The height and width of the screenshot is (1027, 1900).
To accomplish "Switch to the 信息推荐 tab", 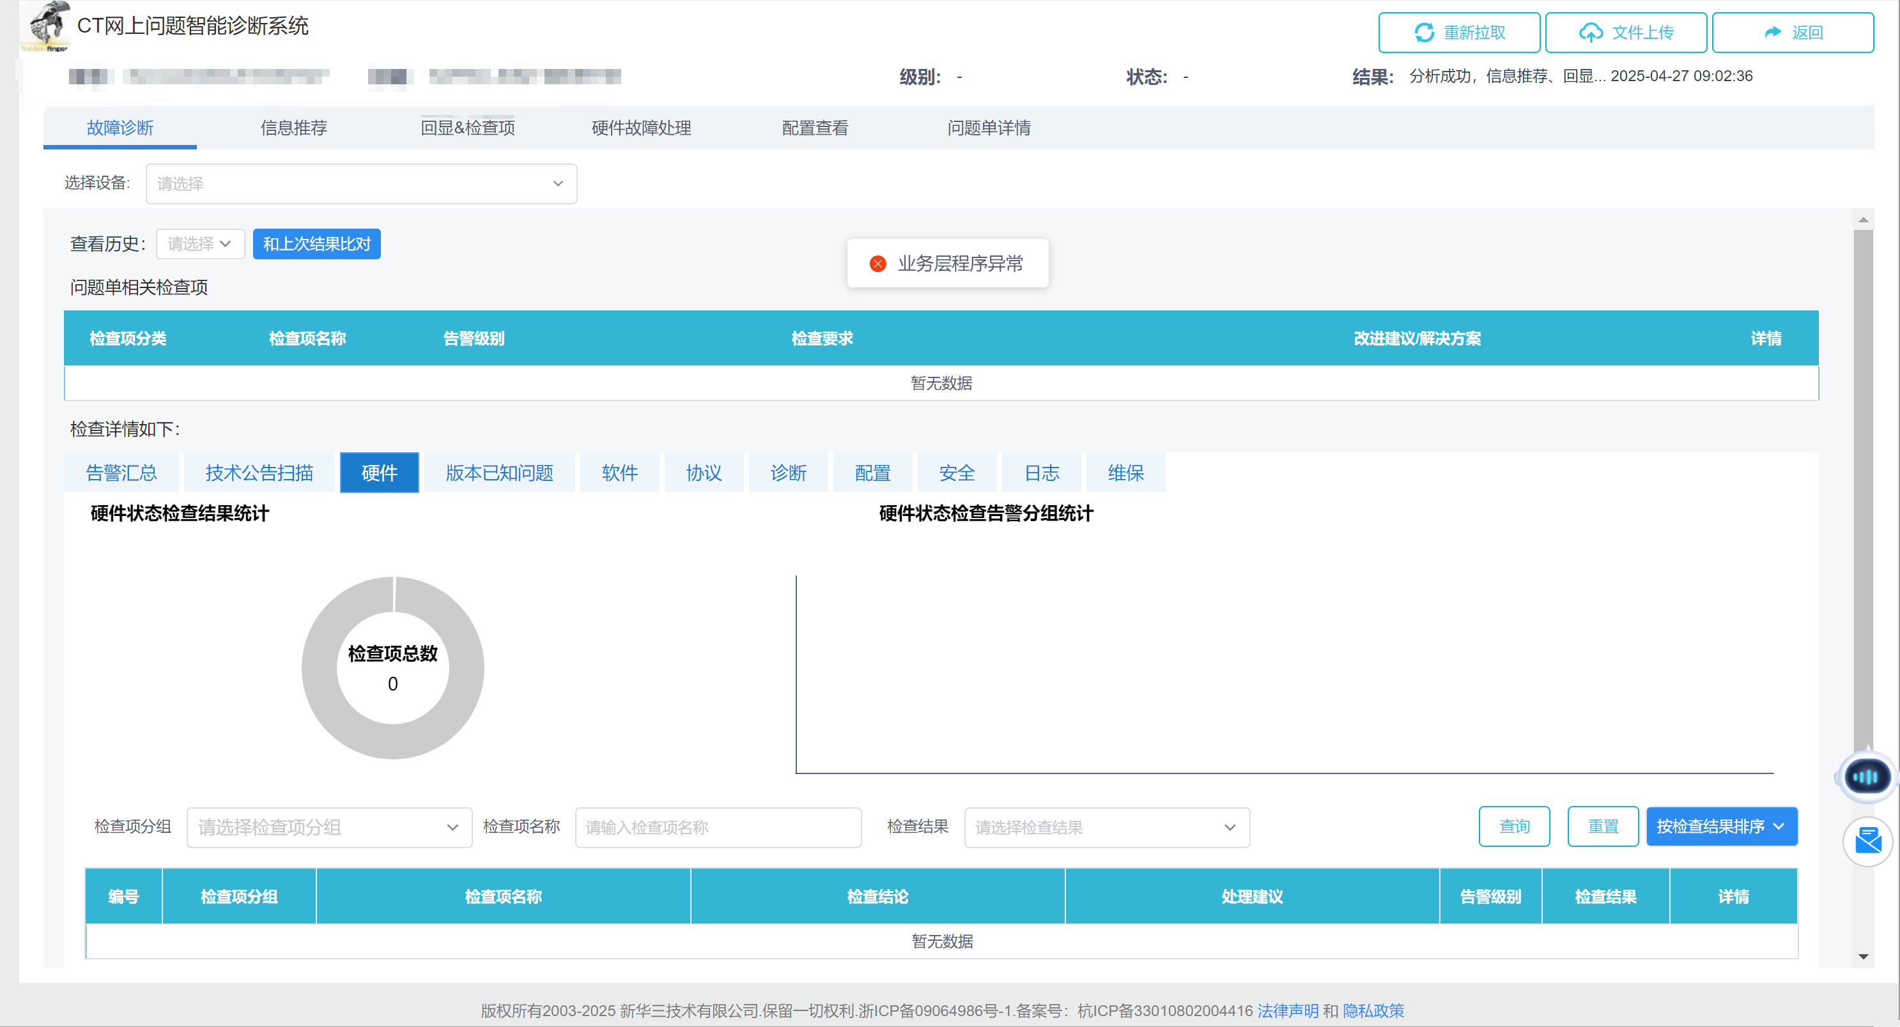I will coord(293,128).
